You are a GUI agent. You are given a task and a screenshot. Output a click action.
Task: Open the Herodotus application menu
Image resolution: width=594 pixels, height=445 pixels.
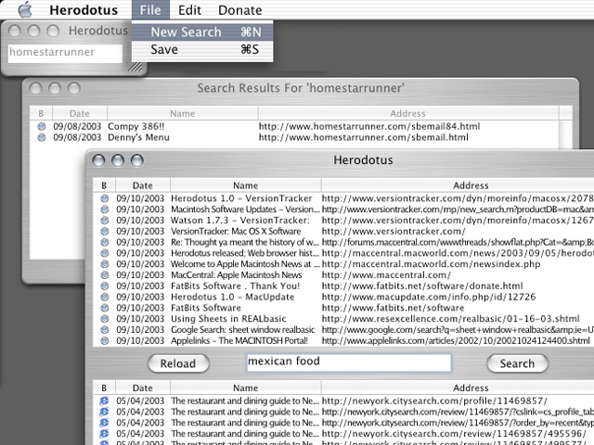(84, 10)
